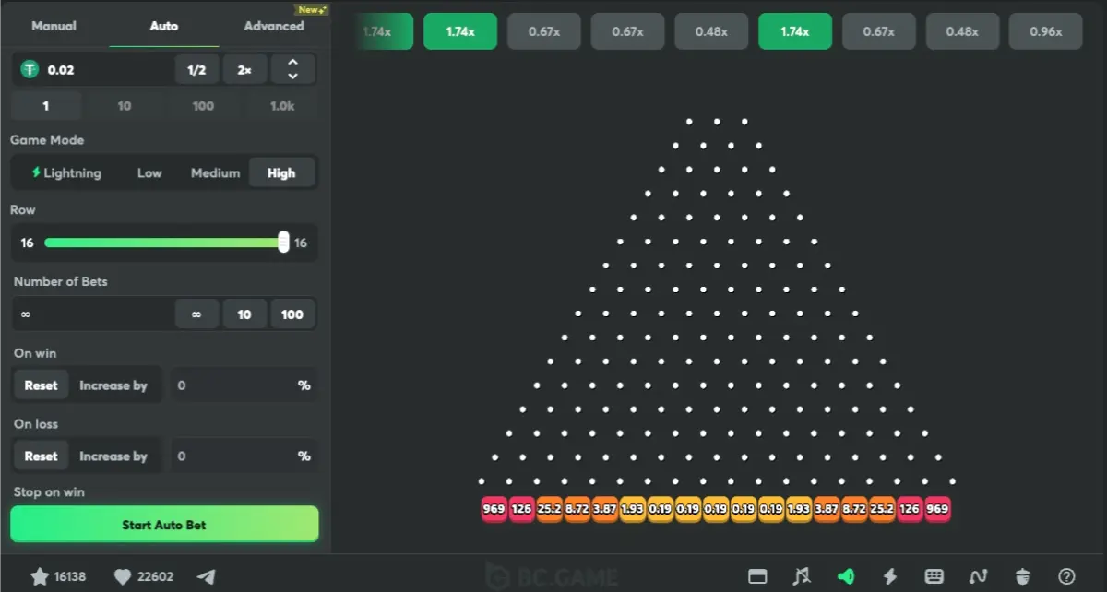Open the 0.96x result in history bar
Screen dimensions: 1107x592
point(1045,31)
